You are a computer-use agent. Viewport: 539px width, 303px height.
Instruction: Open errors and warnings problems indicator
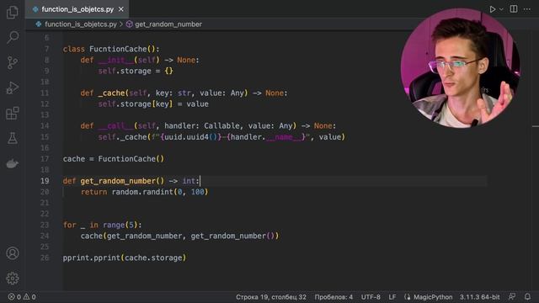click(22, 297)
